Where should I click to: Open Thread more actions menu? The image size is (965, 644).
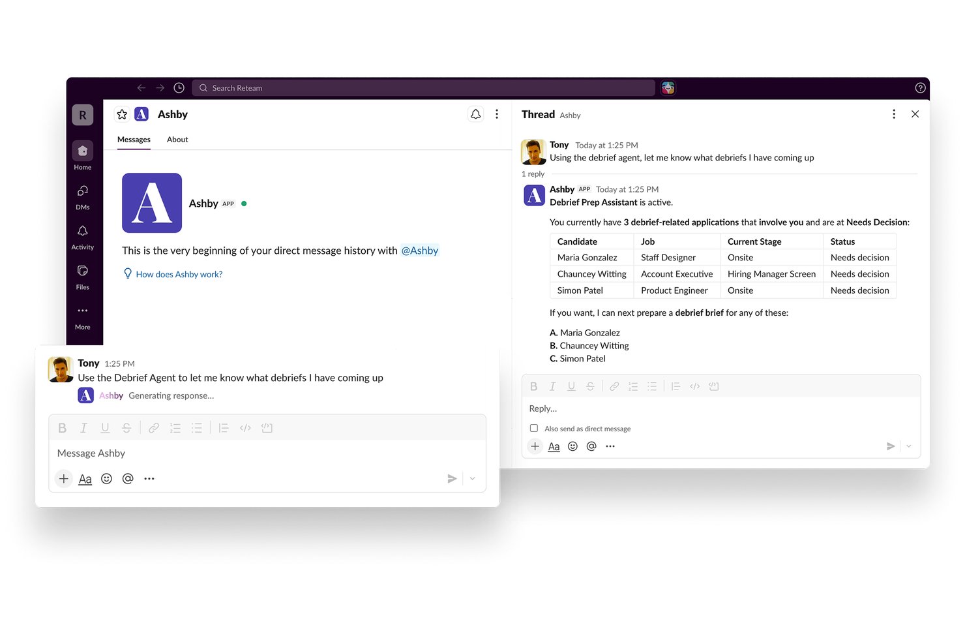(x=894, y=114)
